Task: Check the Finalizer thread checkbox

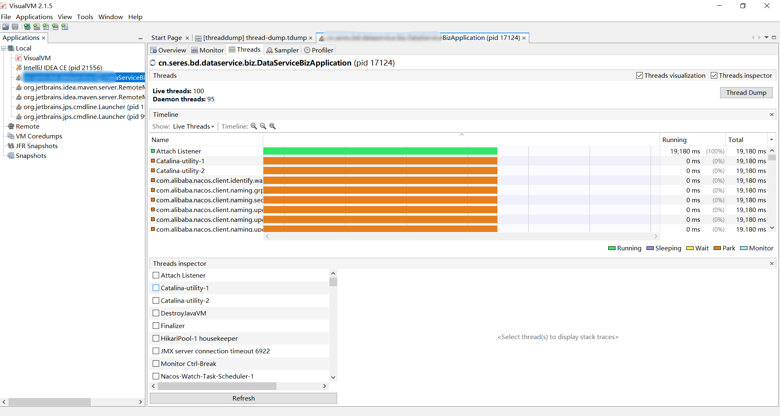Action: [x=156, y=326]
